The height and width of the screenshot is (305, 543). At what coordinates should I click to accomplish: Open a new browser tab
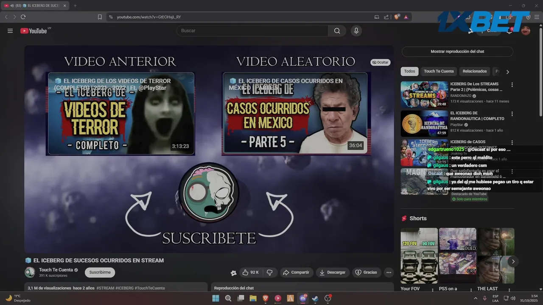point(75,6)
